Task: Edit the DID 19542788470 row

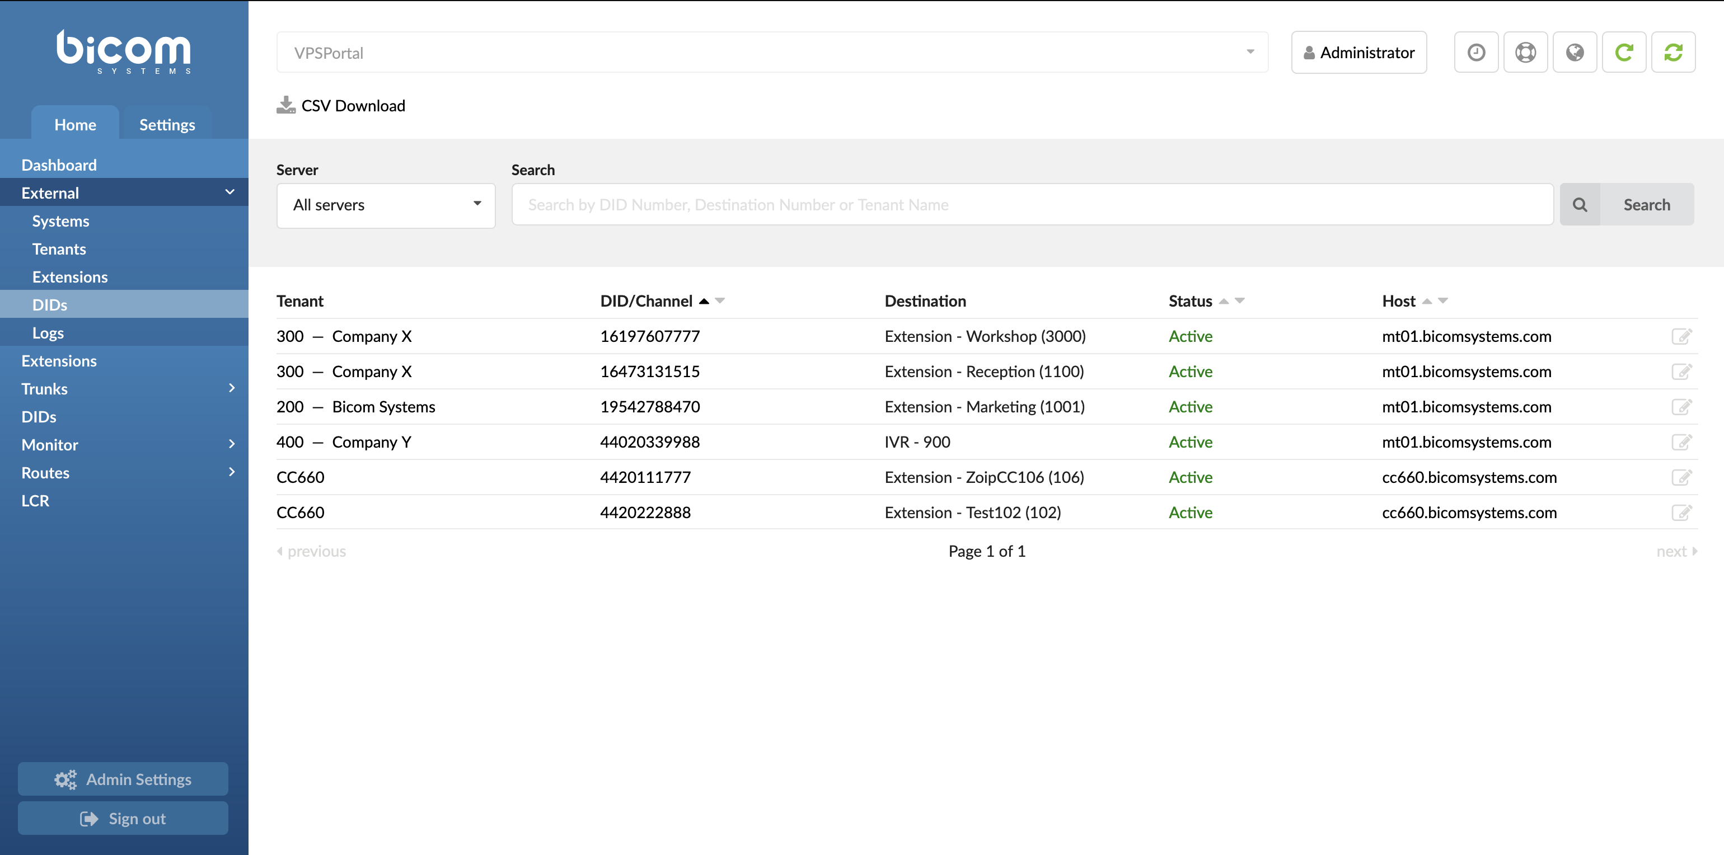Action: 1681,407
